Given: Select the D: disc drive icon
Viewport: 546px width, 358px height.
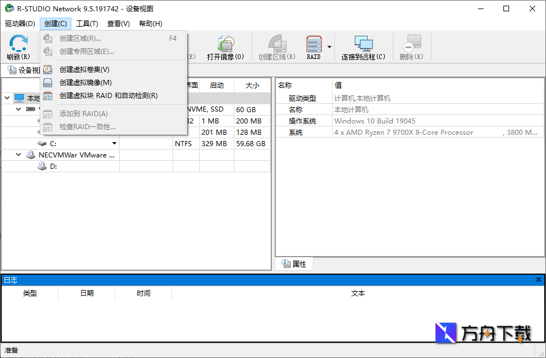Looking at the screenshot, I should click(41, 166).
